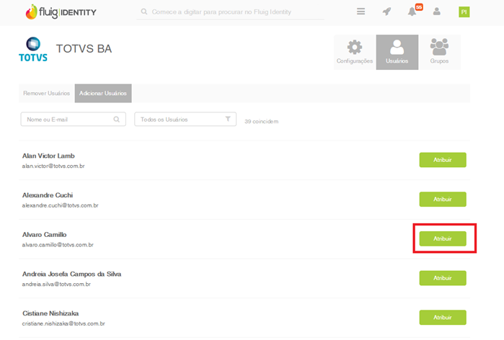The image size is (504, 340).
Task: Select the name Cistiane Nishizaka
Action: 50,313
